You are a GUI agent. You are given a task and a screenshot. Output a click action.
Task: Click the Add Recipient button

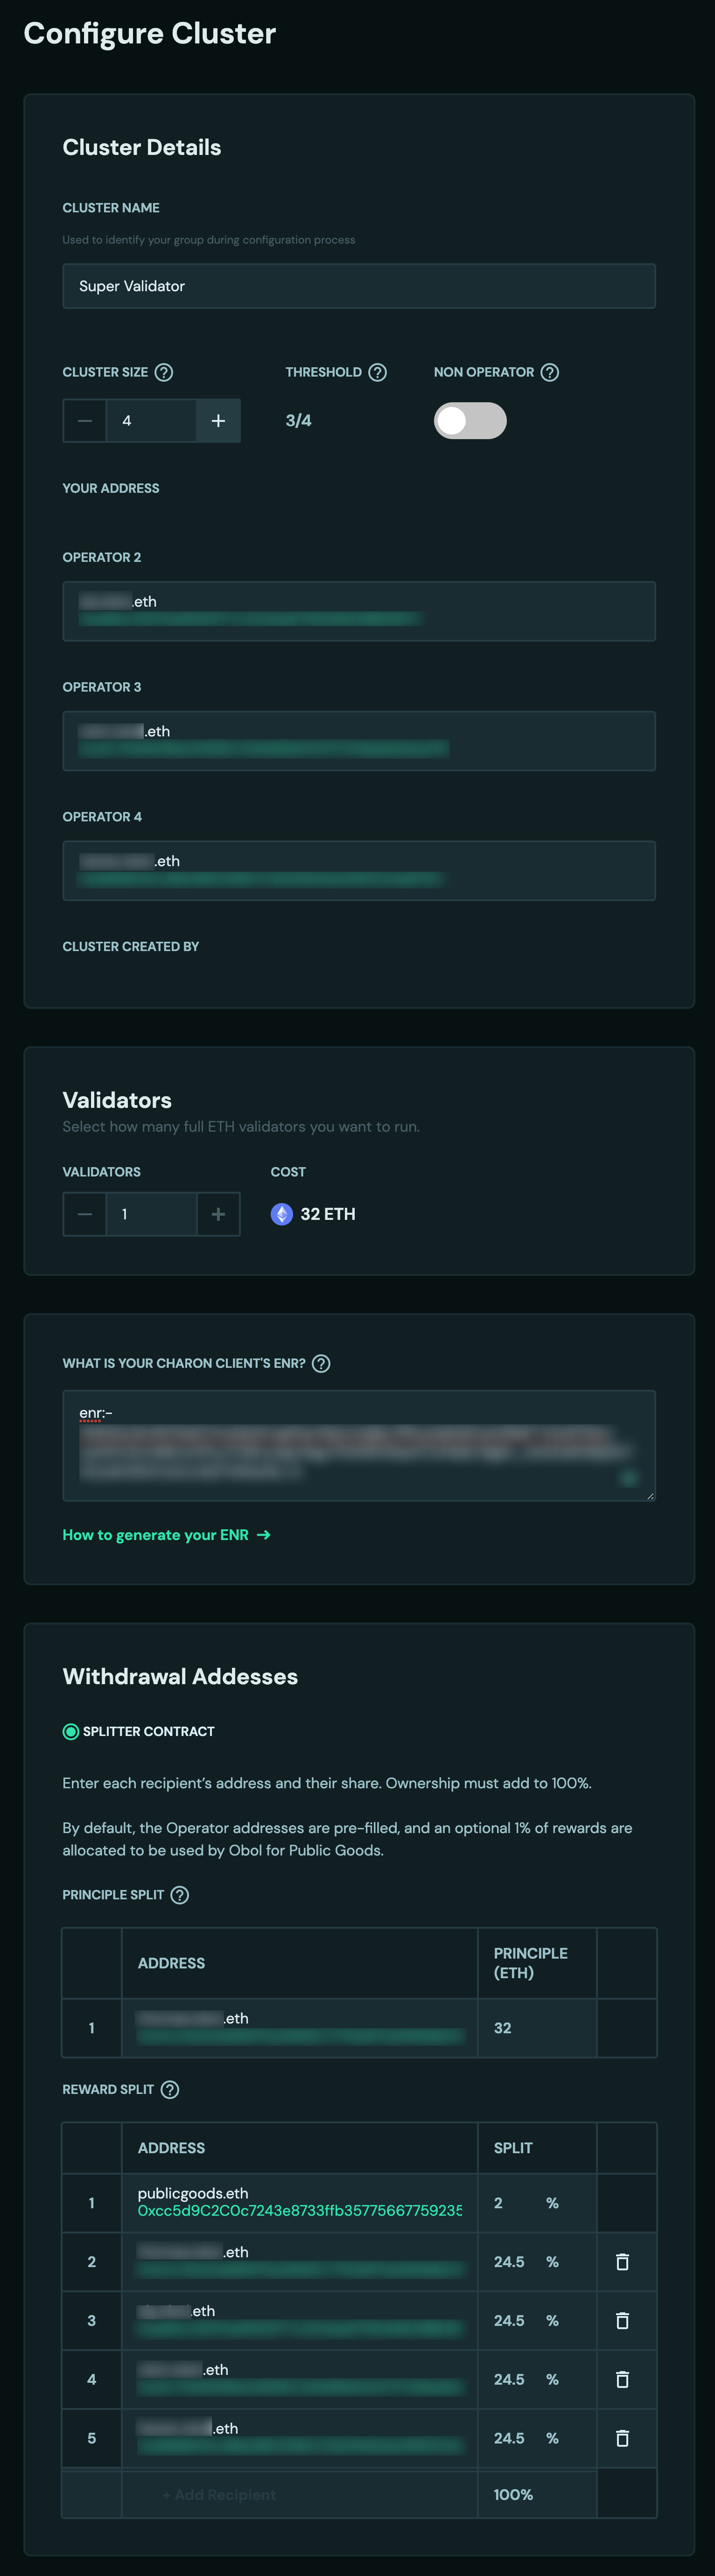(x=220, y=2494)
